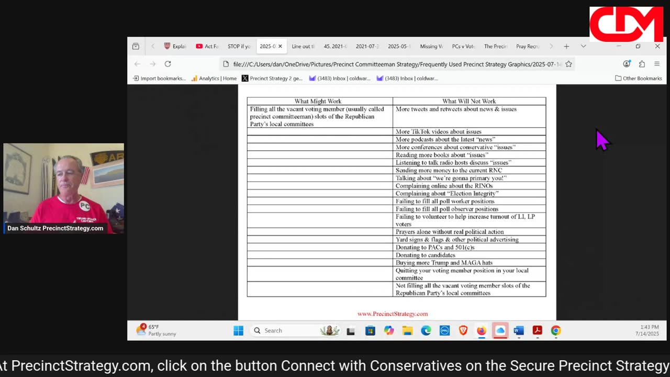Click the Import bookmarks bookmark
The width and height of the screenshot is (670, 377).
tap(159, 78)
